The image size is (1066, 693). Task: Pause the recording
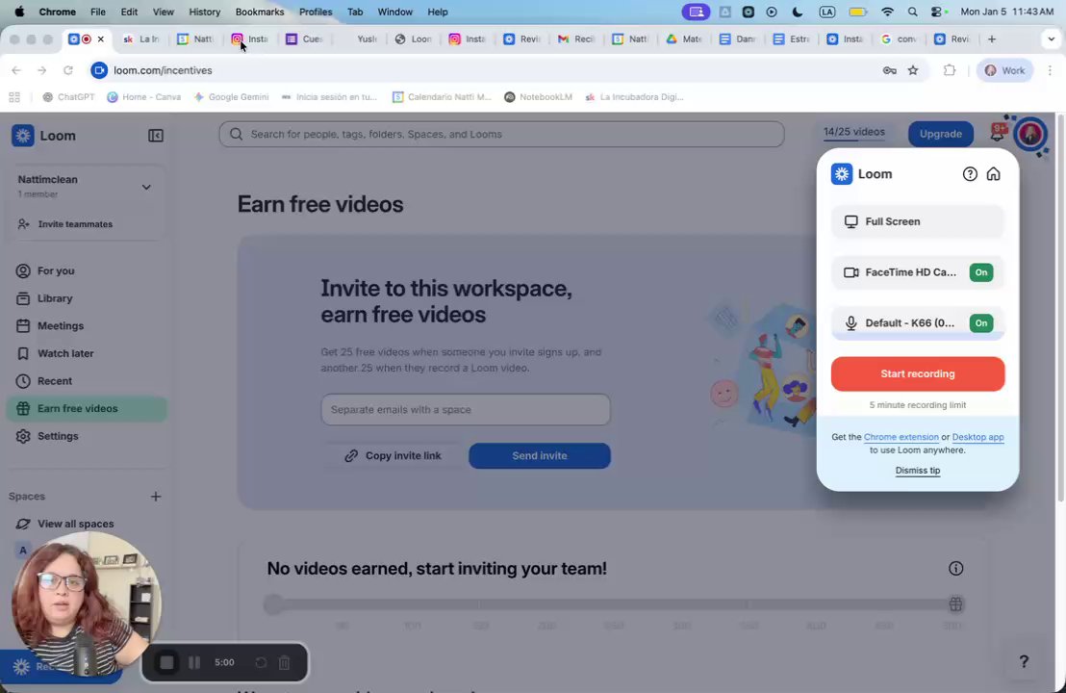(x=194, y=662)
